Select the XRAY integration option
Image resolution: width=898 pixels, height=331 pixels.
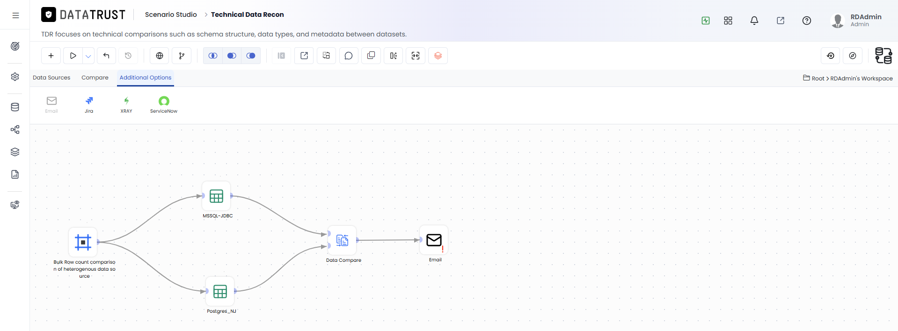126,105
